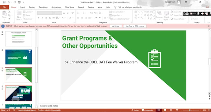
Task: Open the font size combo box
Action: click(58, 13)
